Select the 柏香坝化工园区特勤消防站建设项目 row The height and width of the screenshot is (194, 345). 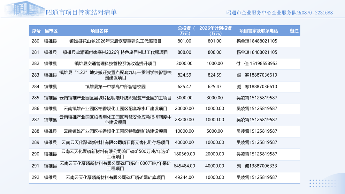115,131
